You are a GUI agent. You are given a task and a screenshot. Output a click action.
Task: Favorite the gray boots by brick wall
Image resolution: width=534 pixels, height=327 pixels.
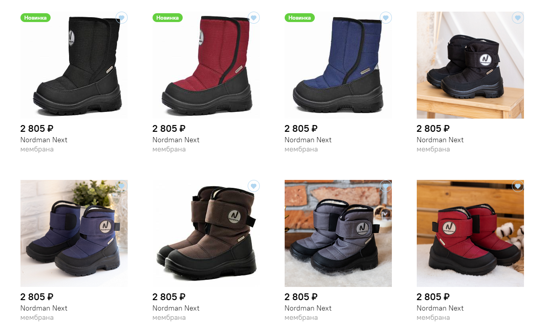click(386, 186)
